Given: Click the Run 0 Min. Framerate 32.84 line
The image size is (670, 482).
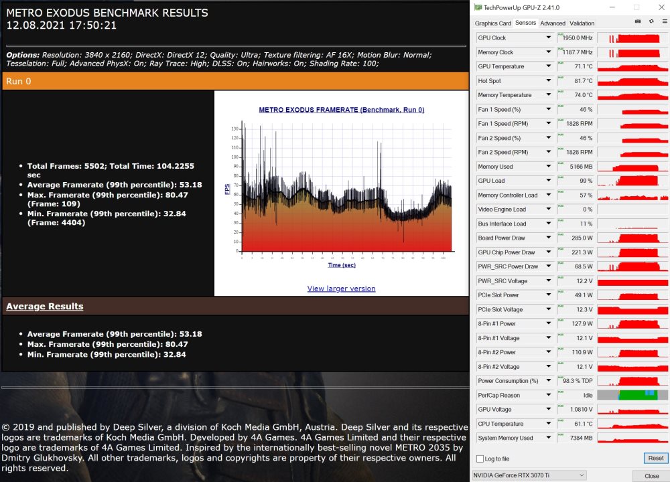Looking at the screenshot, I should coord(107,218).
